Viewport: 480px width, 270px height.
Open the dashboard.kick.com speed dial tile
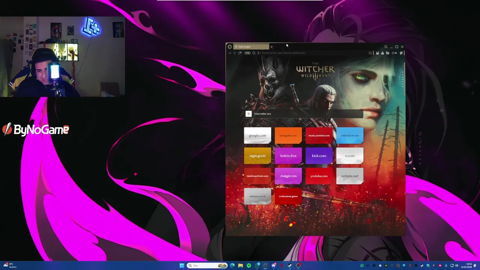click(258, 176)
